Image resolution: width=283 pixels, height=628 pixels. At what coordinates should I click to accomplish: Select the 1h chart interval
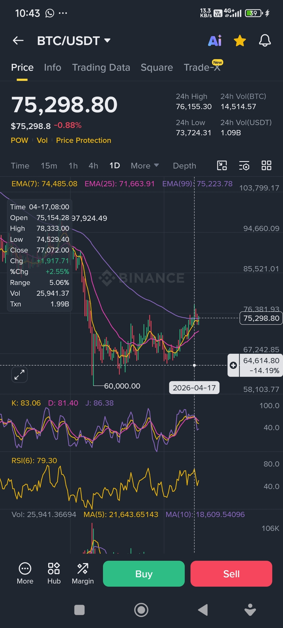(73, 166)
